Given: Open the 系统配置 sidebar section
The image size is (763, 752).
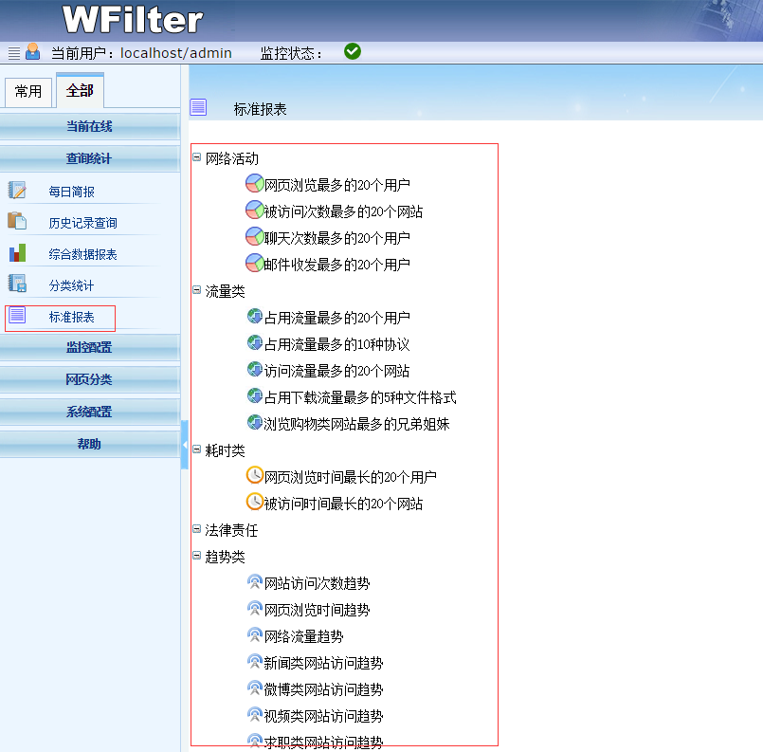Looking at the screenshot, I should (x=89, y=412).
